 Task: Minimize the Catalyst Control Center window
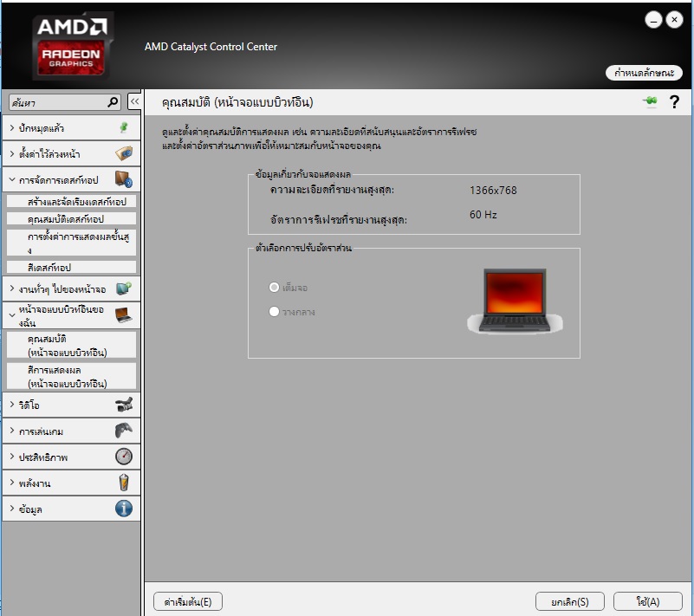coord(653,20)
